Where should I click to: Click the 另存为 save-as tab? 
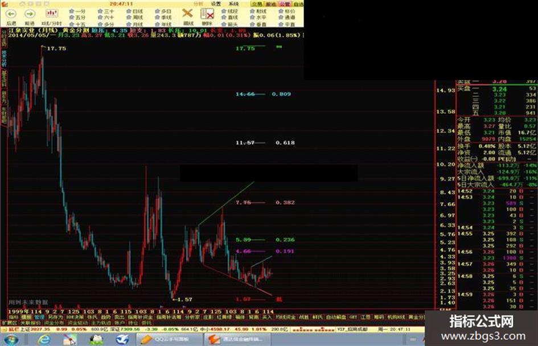click(x=55, y=317)
